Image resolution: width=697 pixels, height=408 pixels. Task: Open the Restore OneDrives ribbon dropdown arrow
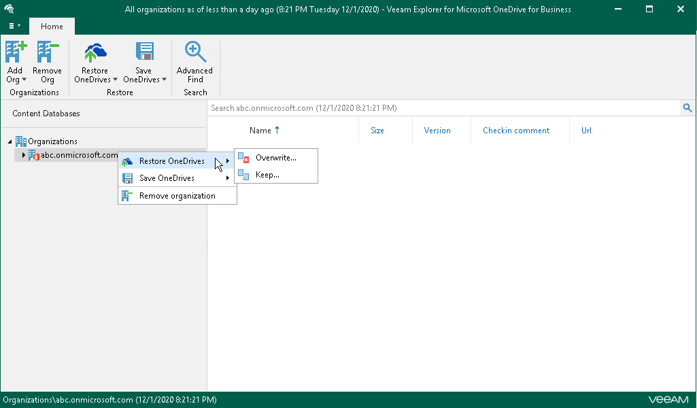tap(115, 80)
